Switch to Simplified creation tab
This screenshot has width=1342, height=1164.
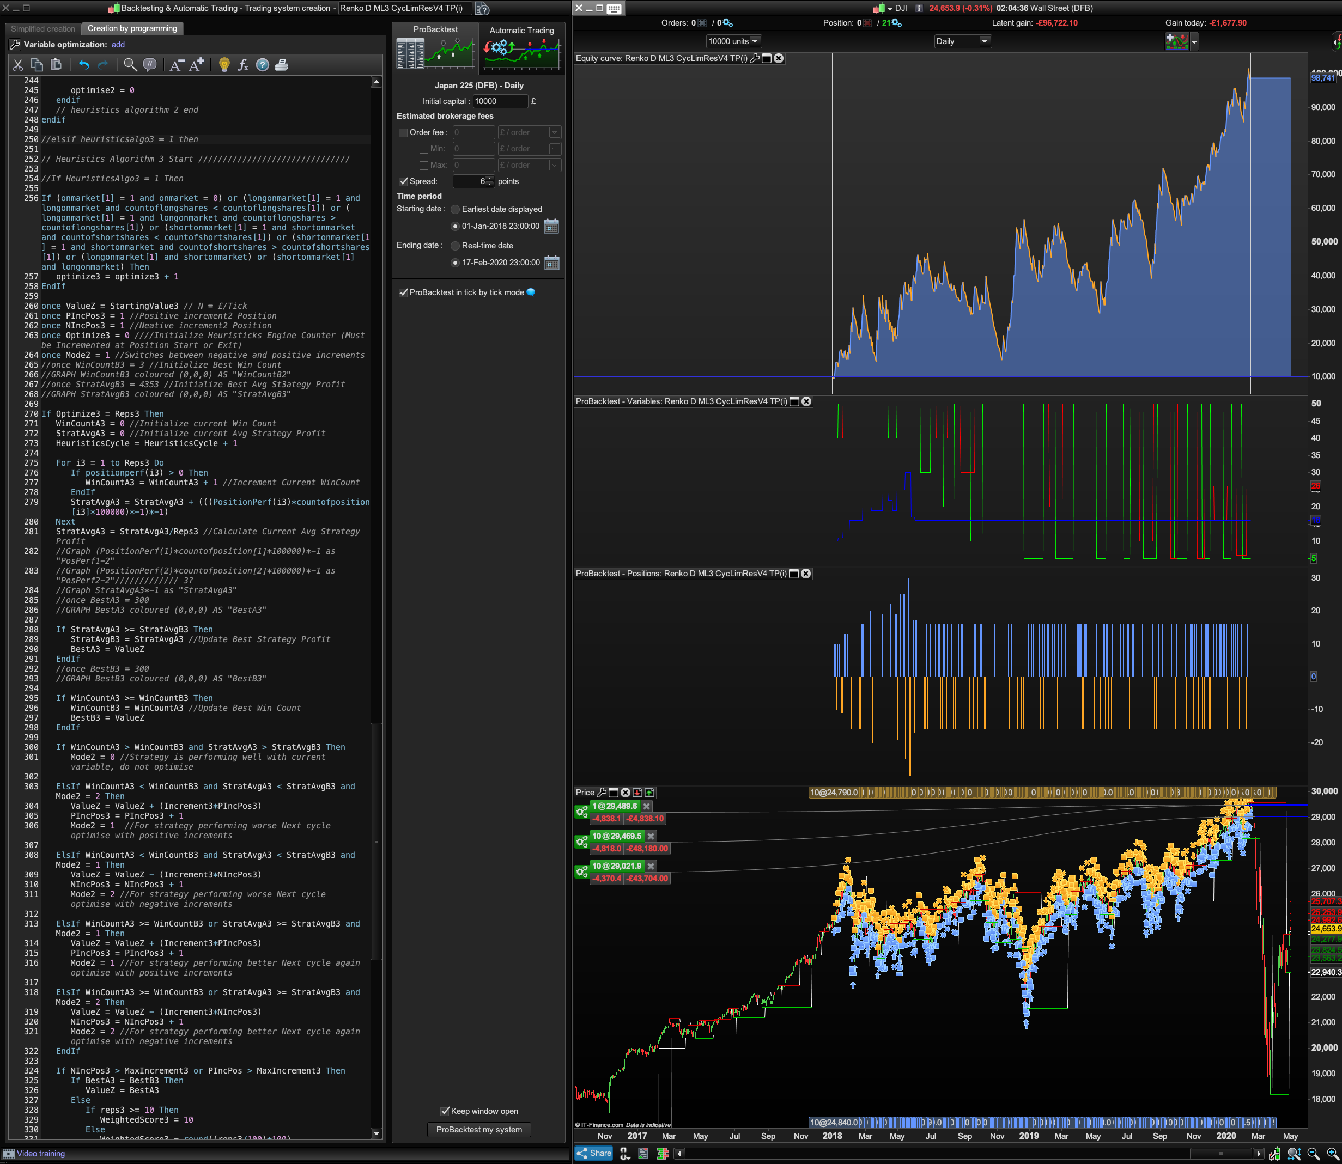[x=43, y=28]
